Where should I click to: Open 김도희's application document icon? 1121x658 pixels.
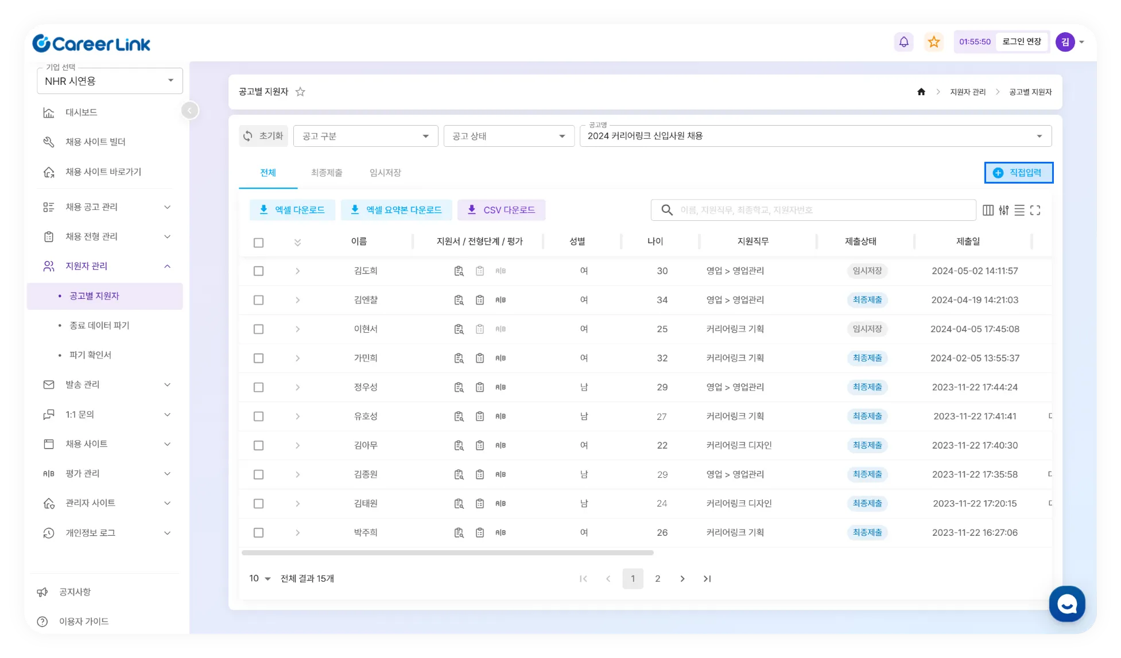pos(459,271)
